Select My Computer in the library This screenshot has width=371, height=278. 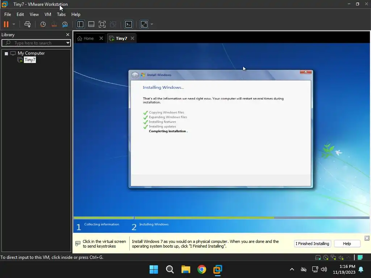point(31,53)
